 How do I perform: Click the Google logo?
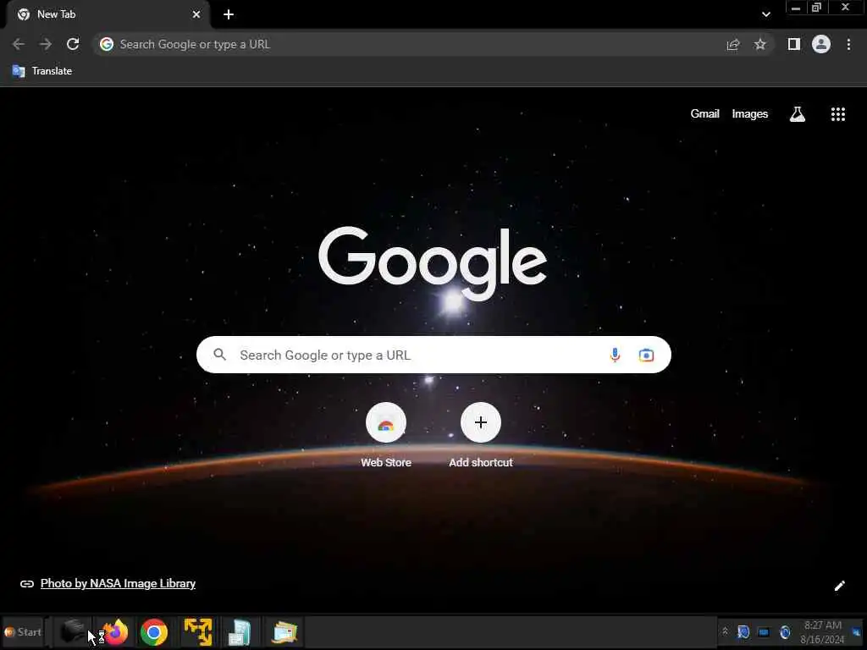433,264
